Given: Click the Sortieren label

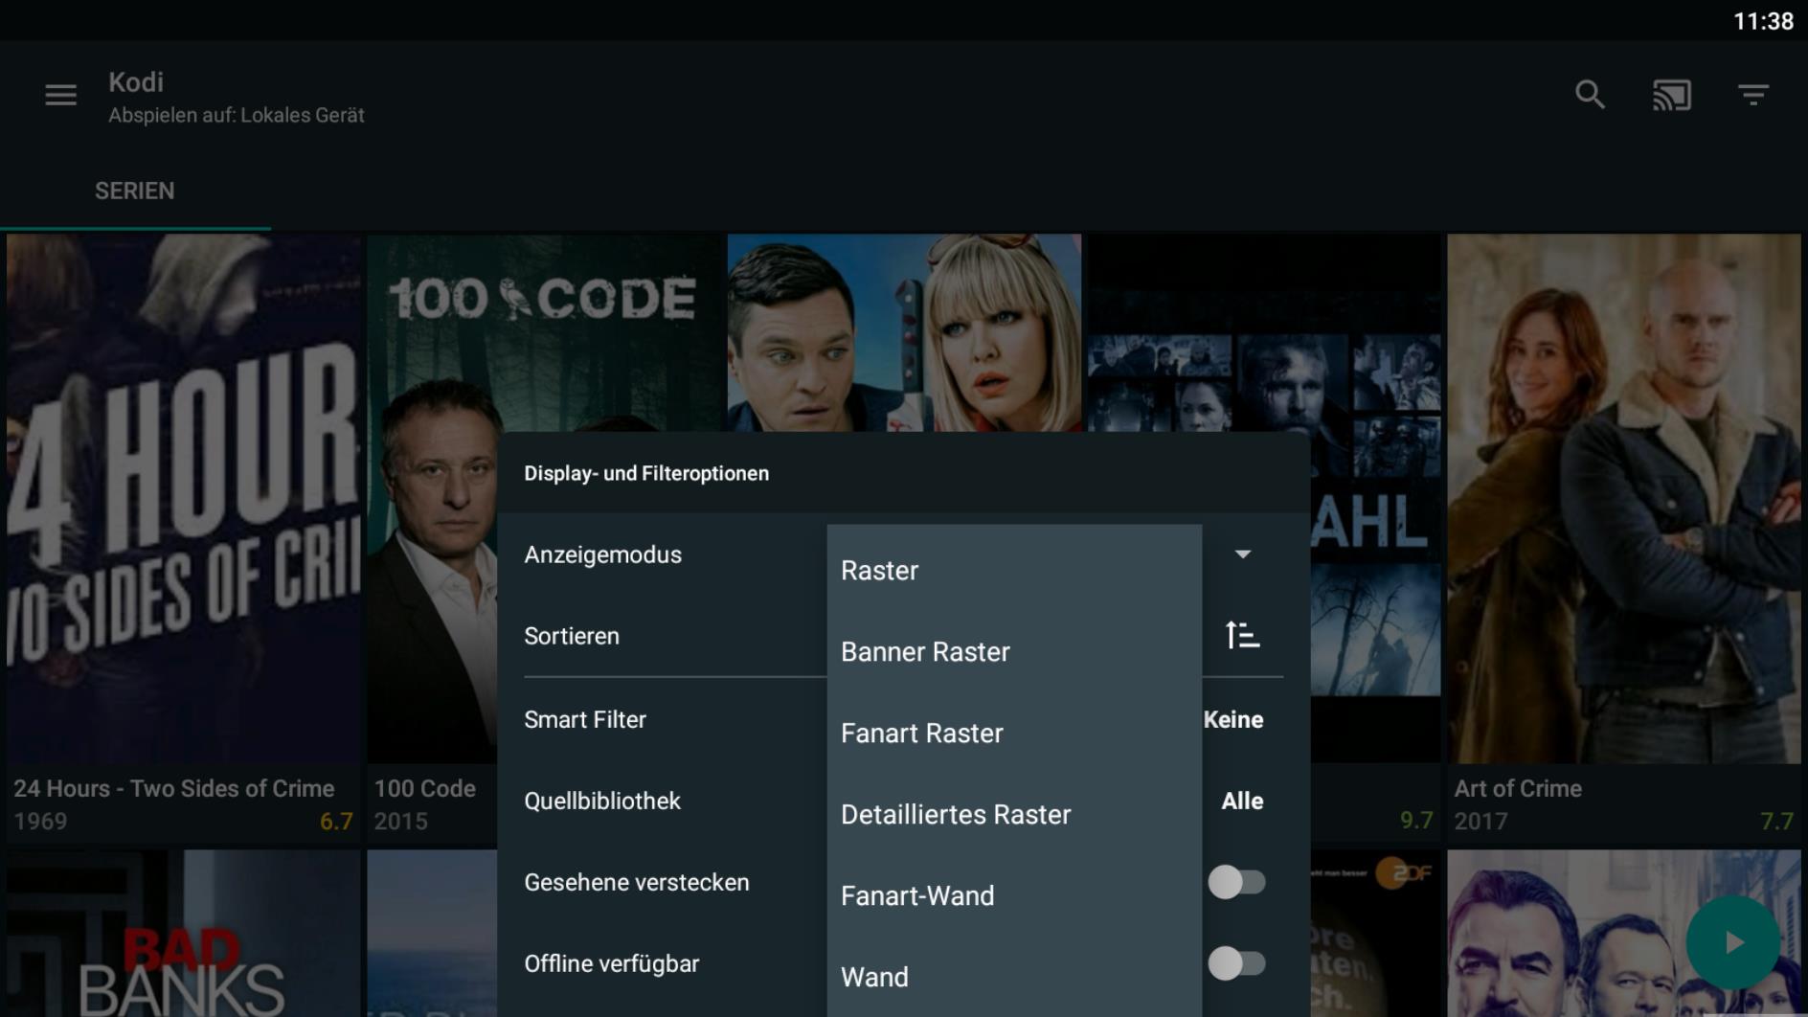Looking at the screenshot, I should pyautogui.click(x=572, y=636).
